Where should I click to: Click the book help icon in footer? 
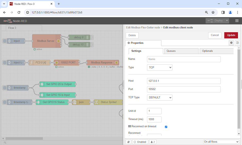click(x=128, y=142)
